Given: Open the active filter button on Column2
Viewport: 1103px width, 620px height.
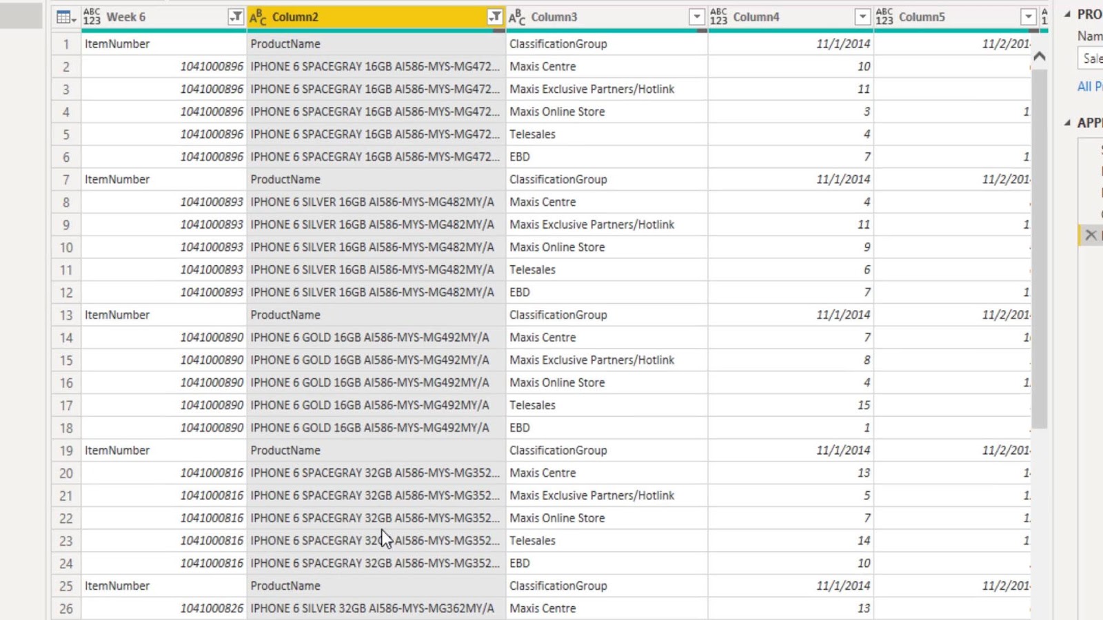Looking at the screenshot, I should tap(494, 17).
